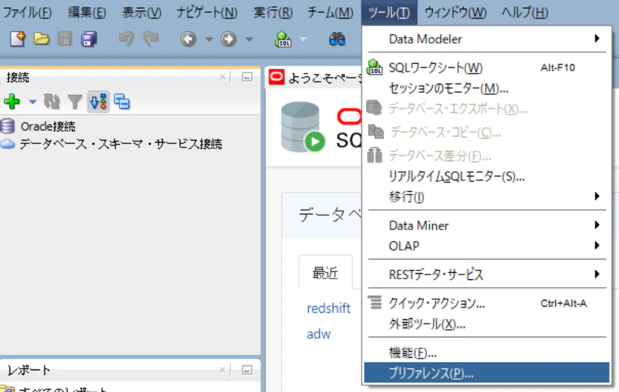
Task: Close the ツール(T) menu
Action: 389,12
